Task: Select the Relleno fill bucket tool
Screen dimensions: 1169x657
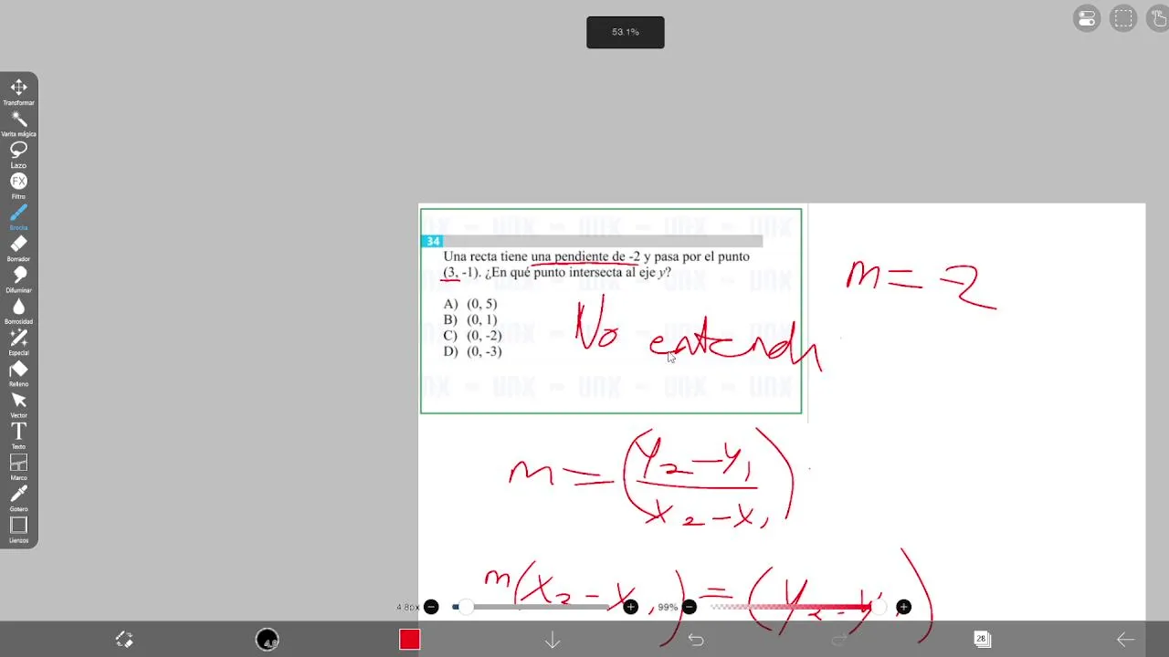Action: (x=18, y=372)
